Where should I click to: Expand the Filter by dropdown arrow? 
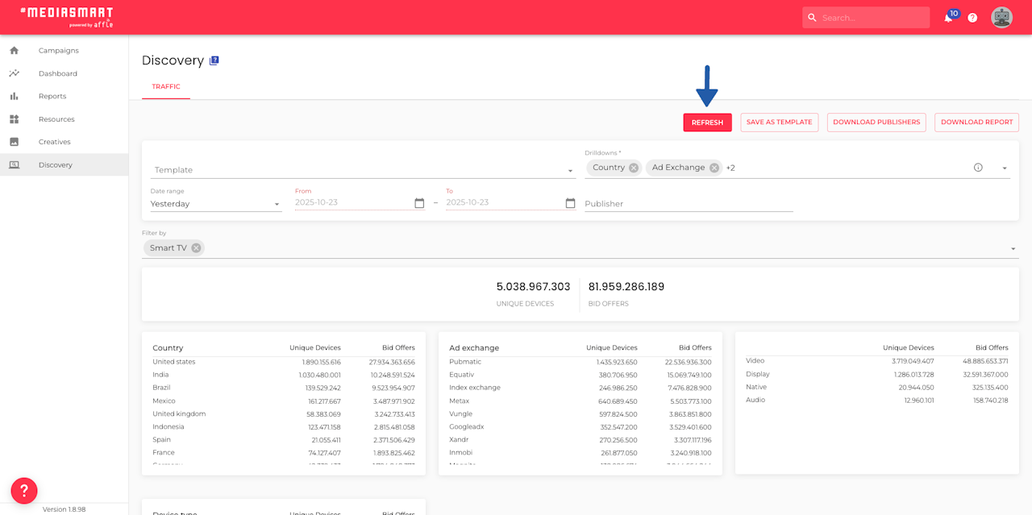click(1013, 248)
